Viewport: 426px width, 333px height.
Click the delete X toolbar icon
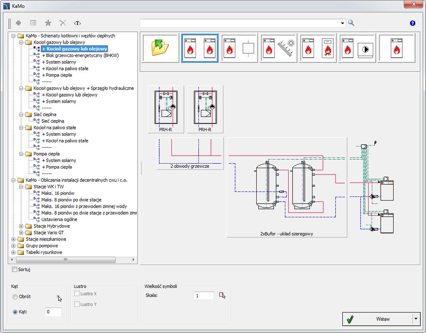(x=63, y=23)
